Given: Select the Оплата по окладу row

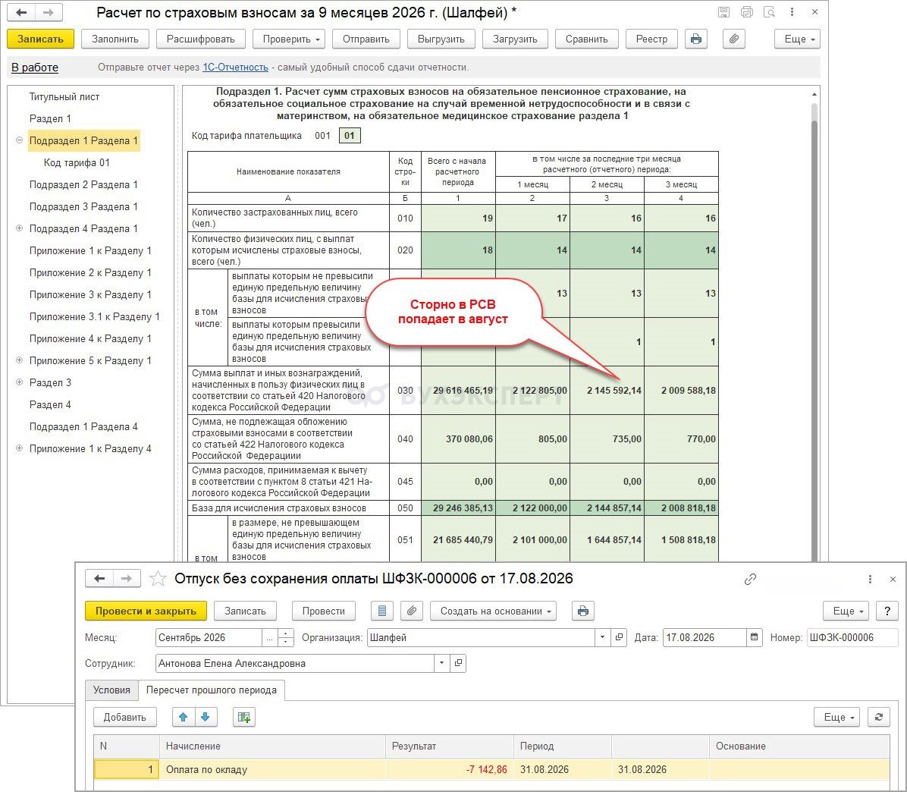Looking at the screenshot, I should [x=491, y=769].
